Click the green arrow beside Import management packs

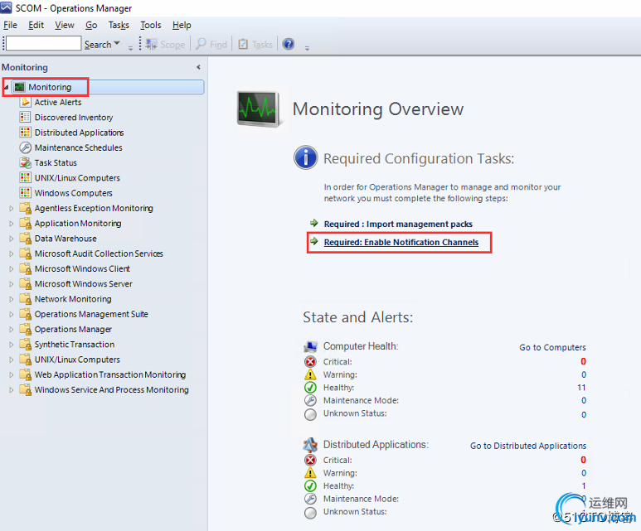click(314, 223)
